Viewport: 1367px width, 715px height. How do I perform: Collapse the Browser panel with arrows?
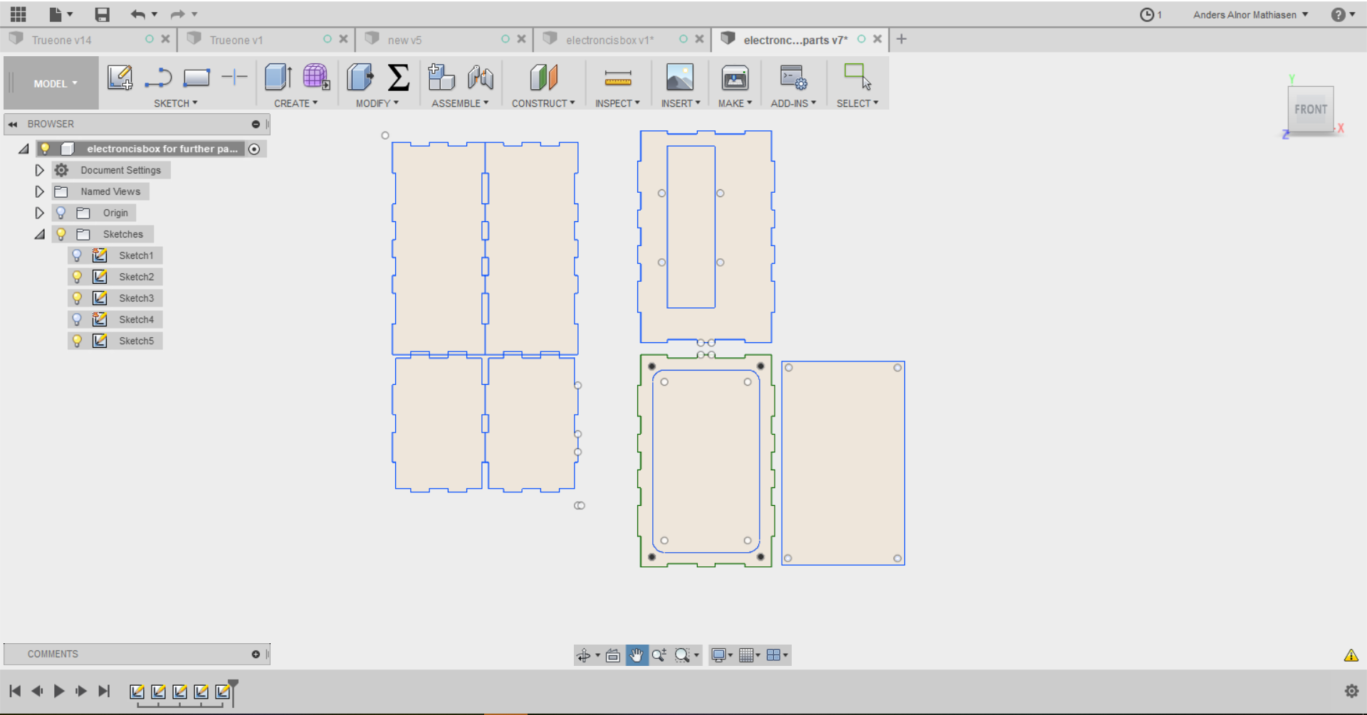13,124
